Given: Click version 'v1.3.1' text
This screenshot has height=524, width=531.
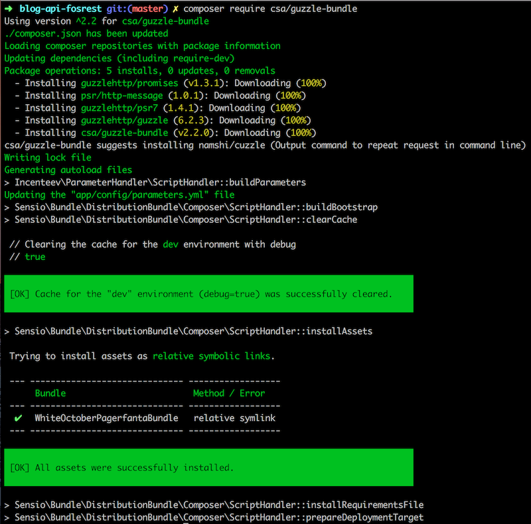Looking at the screenshot, I should pyautogui.click(x=204, y=84).
